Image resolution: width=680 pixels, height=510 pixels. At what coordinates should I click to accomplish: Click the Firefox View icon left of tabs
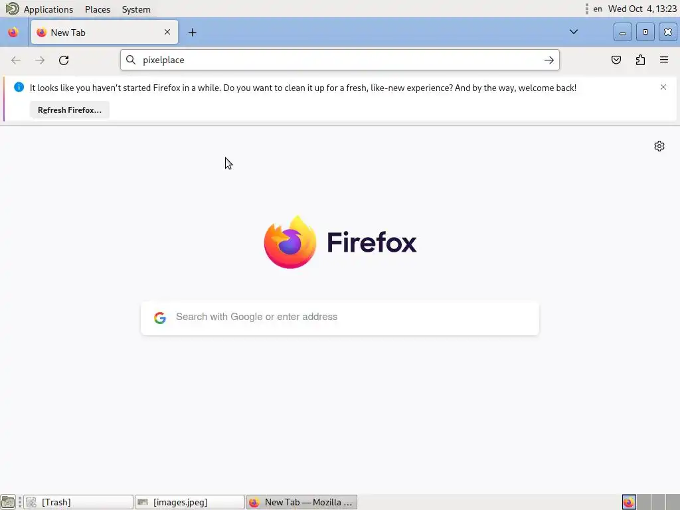pyautogui.click(x=13, y=32)
